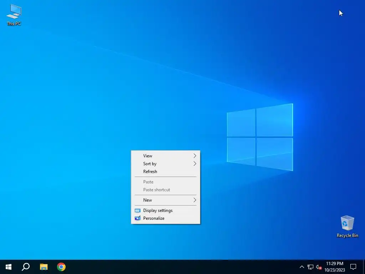This screenshot has height=274, width=365.
Task: Click the disabled Paste menu entry
Action: click(x=165, y=182)
